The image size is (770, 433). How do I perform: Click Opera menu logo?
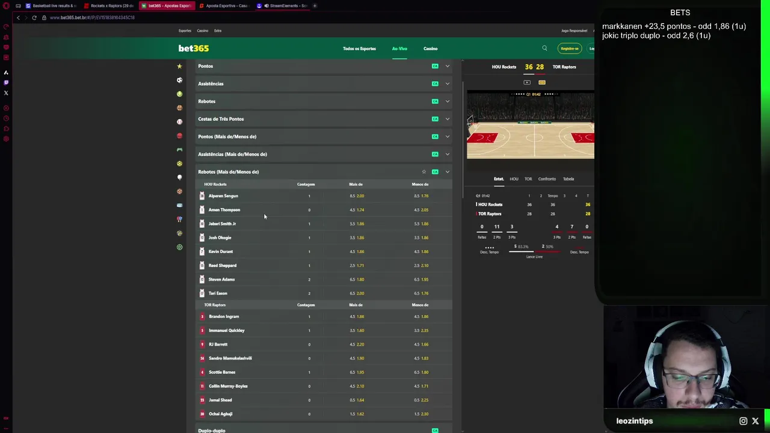click(6, 5)
